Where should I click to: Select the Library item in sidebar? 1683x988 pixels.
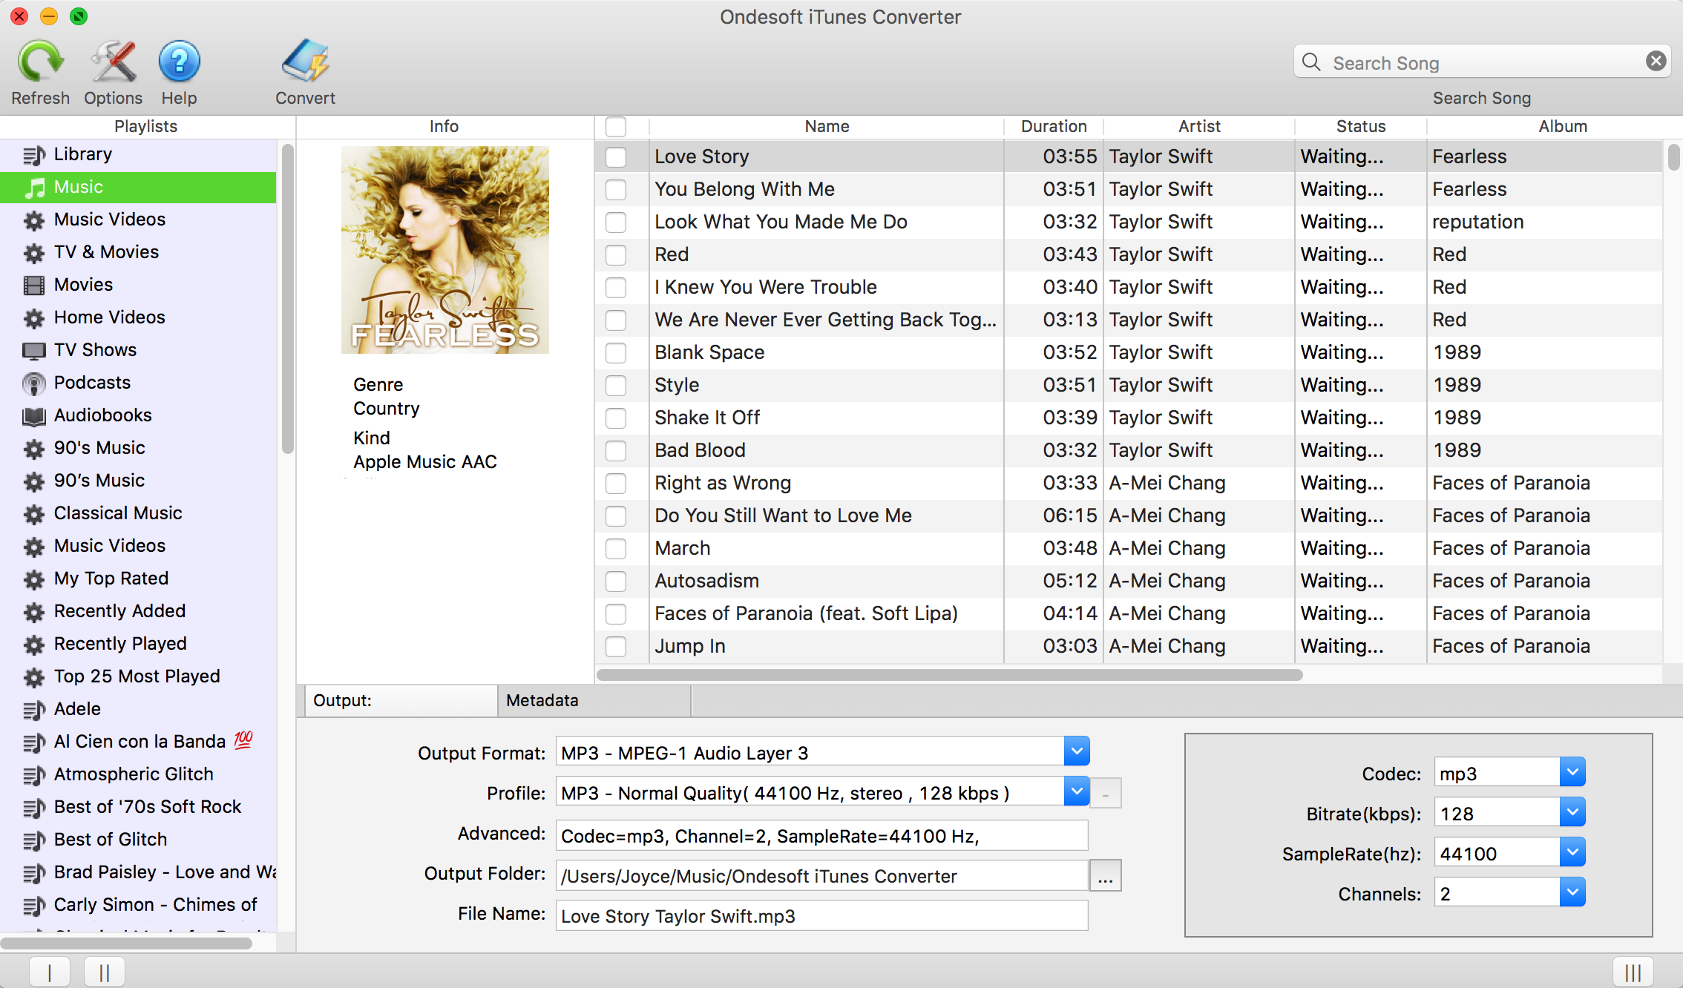tap(82, 154)
